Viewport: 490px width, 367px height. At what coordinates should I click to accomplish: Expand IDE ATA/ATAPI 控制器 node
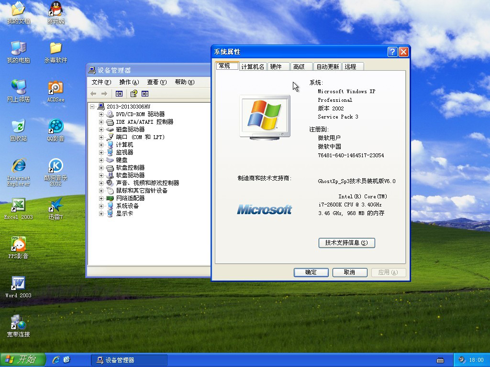coord(101,122)
